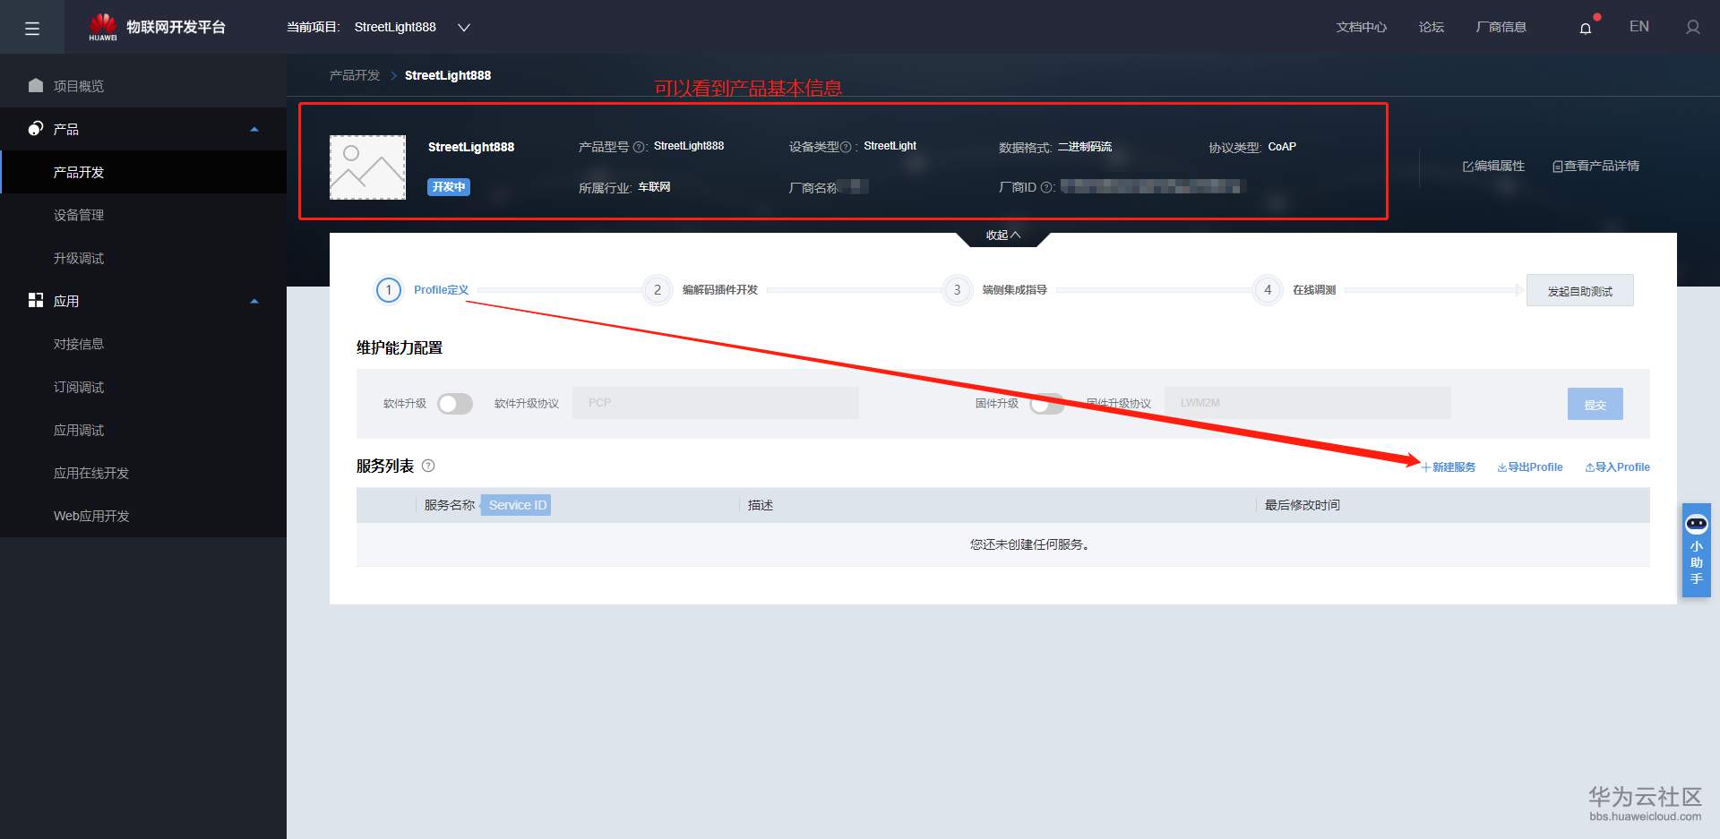Click 新建服务 link
The image size is (1720, 839).
[x=1449, y=467]
